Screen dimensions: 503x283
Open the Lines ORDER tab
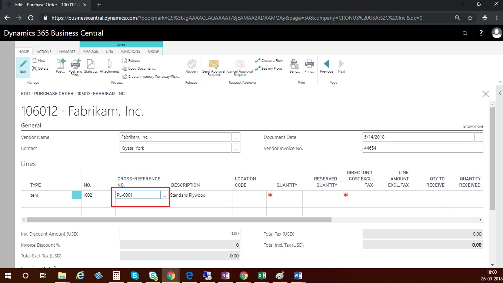click(x=153, y=51)
